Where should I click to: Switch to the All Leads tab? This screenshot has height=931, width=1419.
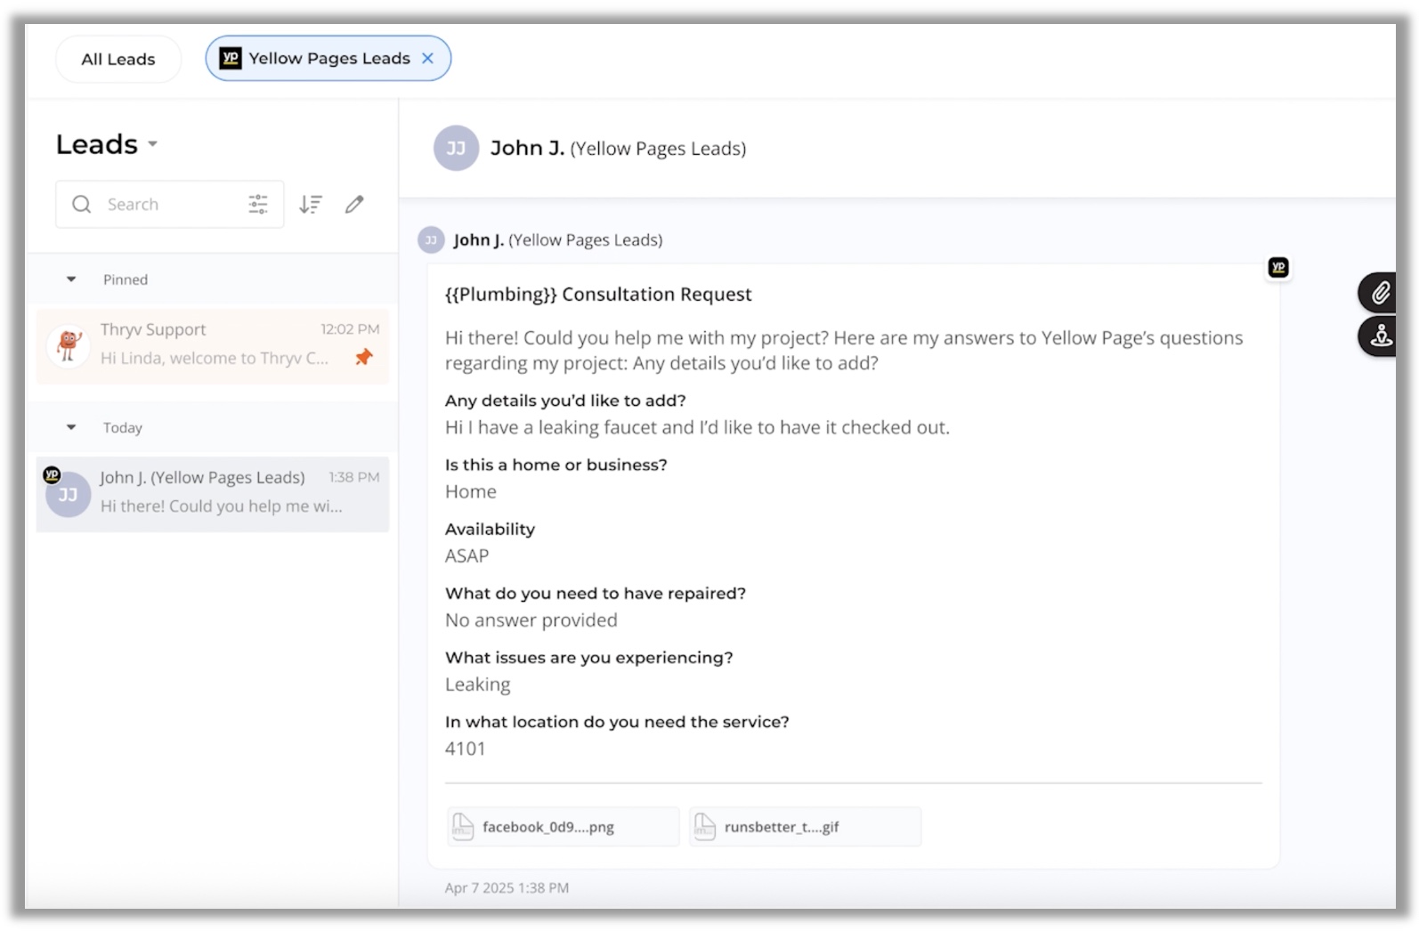(x=118, y=60)
